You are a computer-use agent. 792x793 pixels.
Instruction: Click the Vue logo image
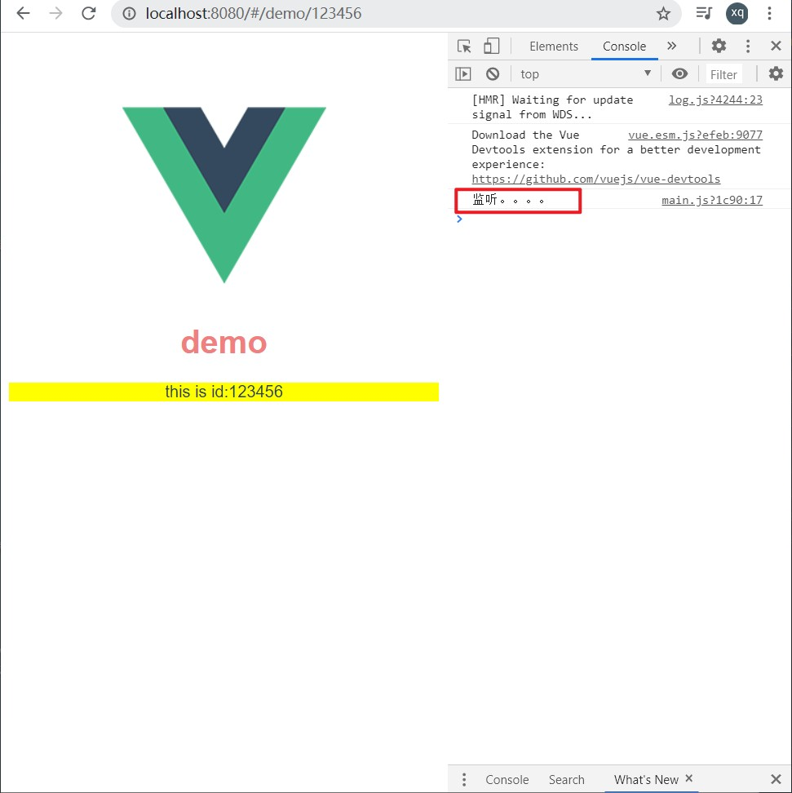tap(224, 195)
